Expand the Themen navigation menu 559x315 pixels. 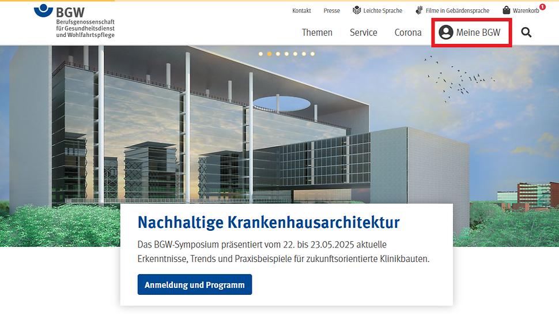pyautogui.click(x=317, y=32)
